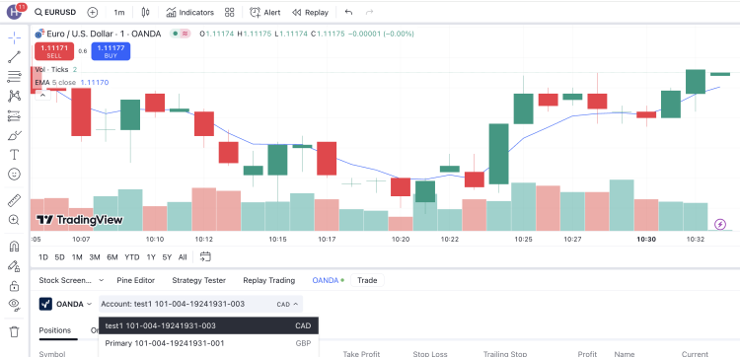Image resolution: width=740 pixels, height=357 pixels.
Task: Click the red SELL 1.11171 button
Action: [x=54, y=51]
